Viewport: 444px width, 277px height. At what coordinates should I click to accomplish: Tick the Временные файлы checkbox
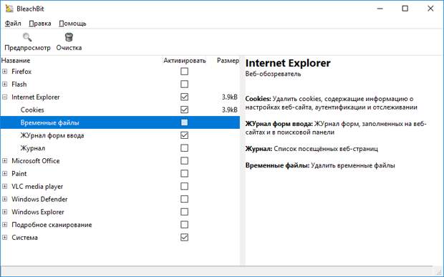[184, 122]
